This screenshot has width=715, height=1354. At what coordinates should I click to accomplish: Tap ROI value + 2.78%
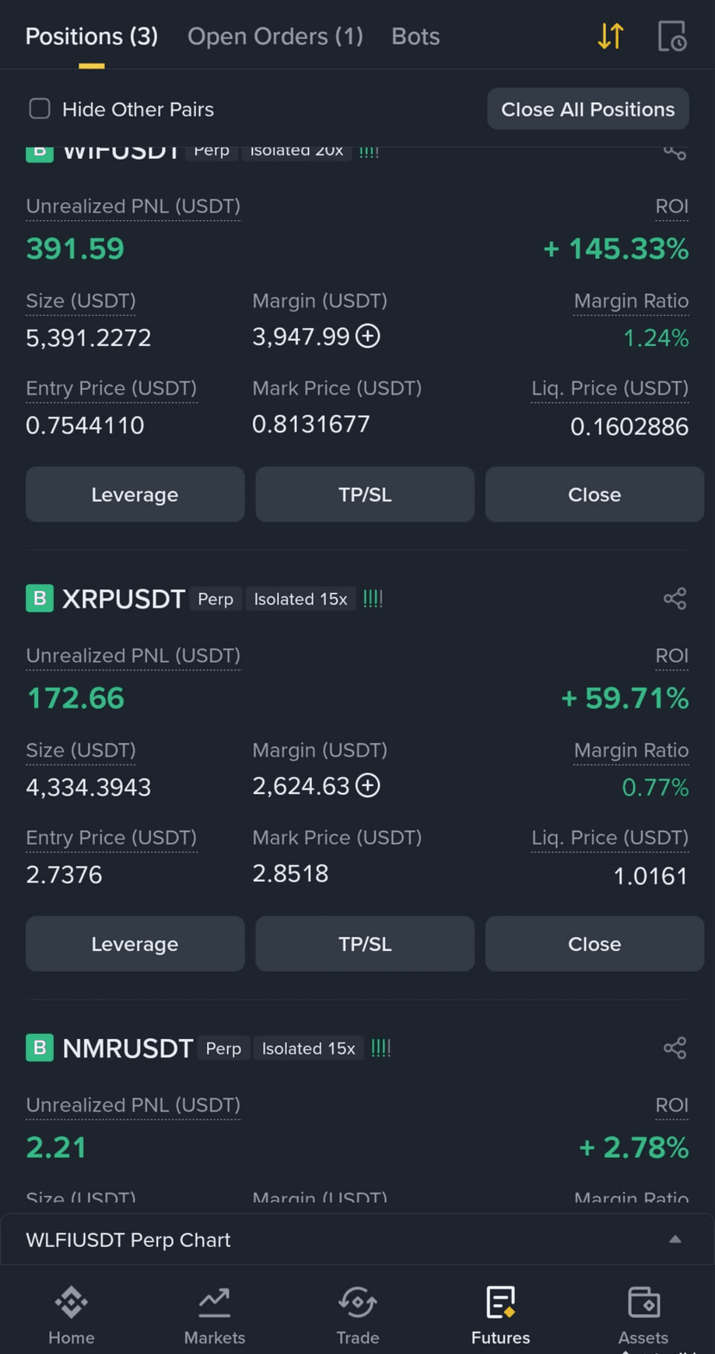634,1148
